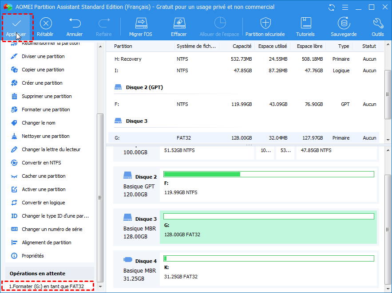Screen dimensions: 392x293
Task: Click Changer le nom option
Action: click(39, 123)
